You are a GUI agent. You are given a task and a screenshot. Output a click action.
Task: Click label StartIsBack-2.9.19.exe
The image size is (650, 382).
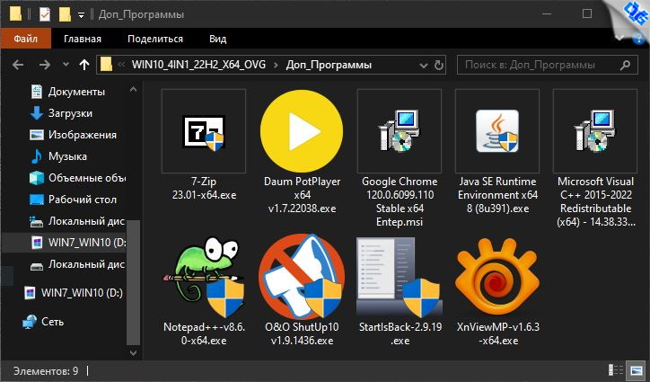coord(400,333)
